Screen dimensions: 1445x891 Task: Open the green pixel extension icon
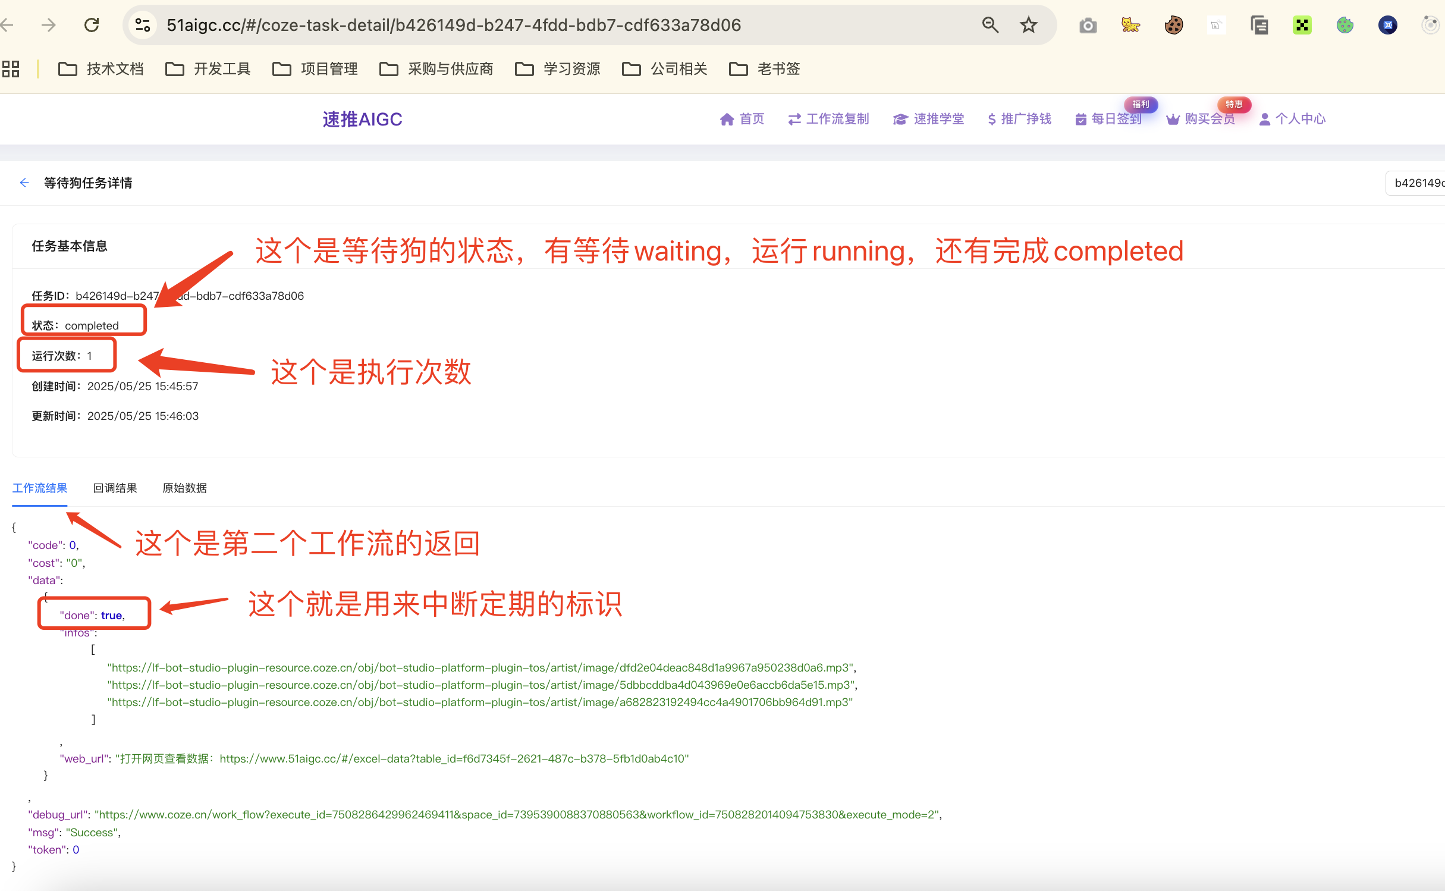click(x=1302, y=25)
